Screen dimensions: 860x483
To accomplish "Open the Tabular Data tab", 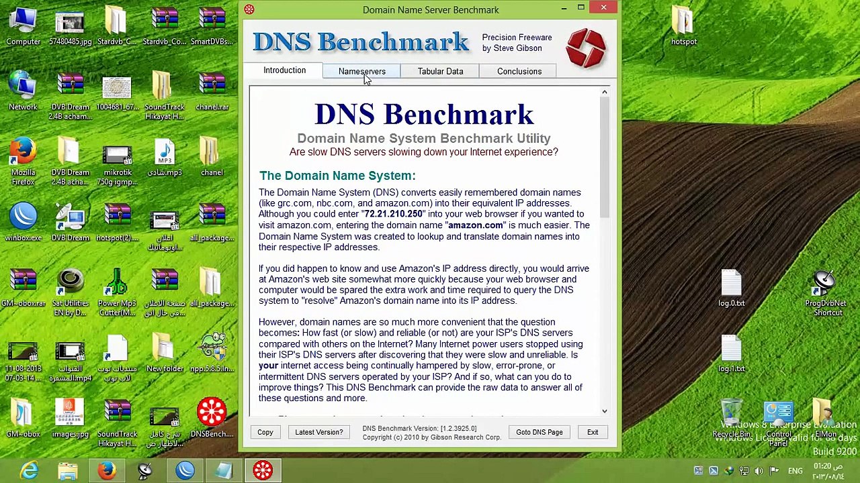I will (440, 71).
